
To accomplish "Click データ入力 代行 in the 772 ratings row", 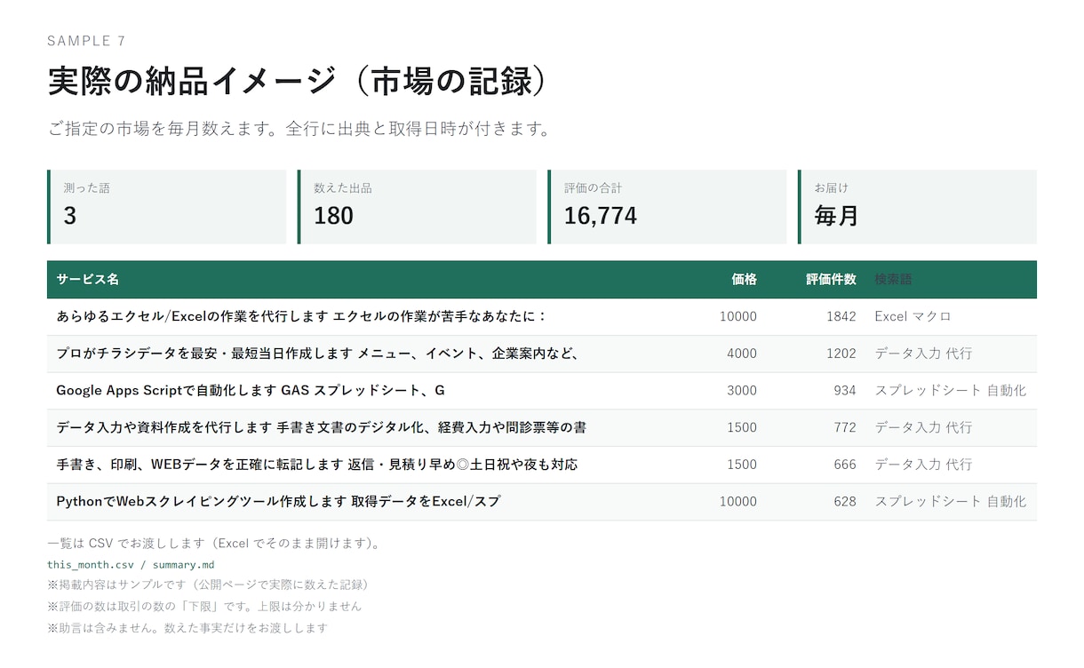I will click(923, 428).
